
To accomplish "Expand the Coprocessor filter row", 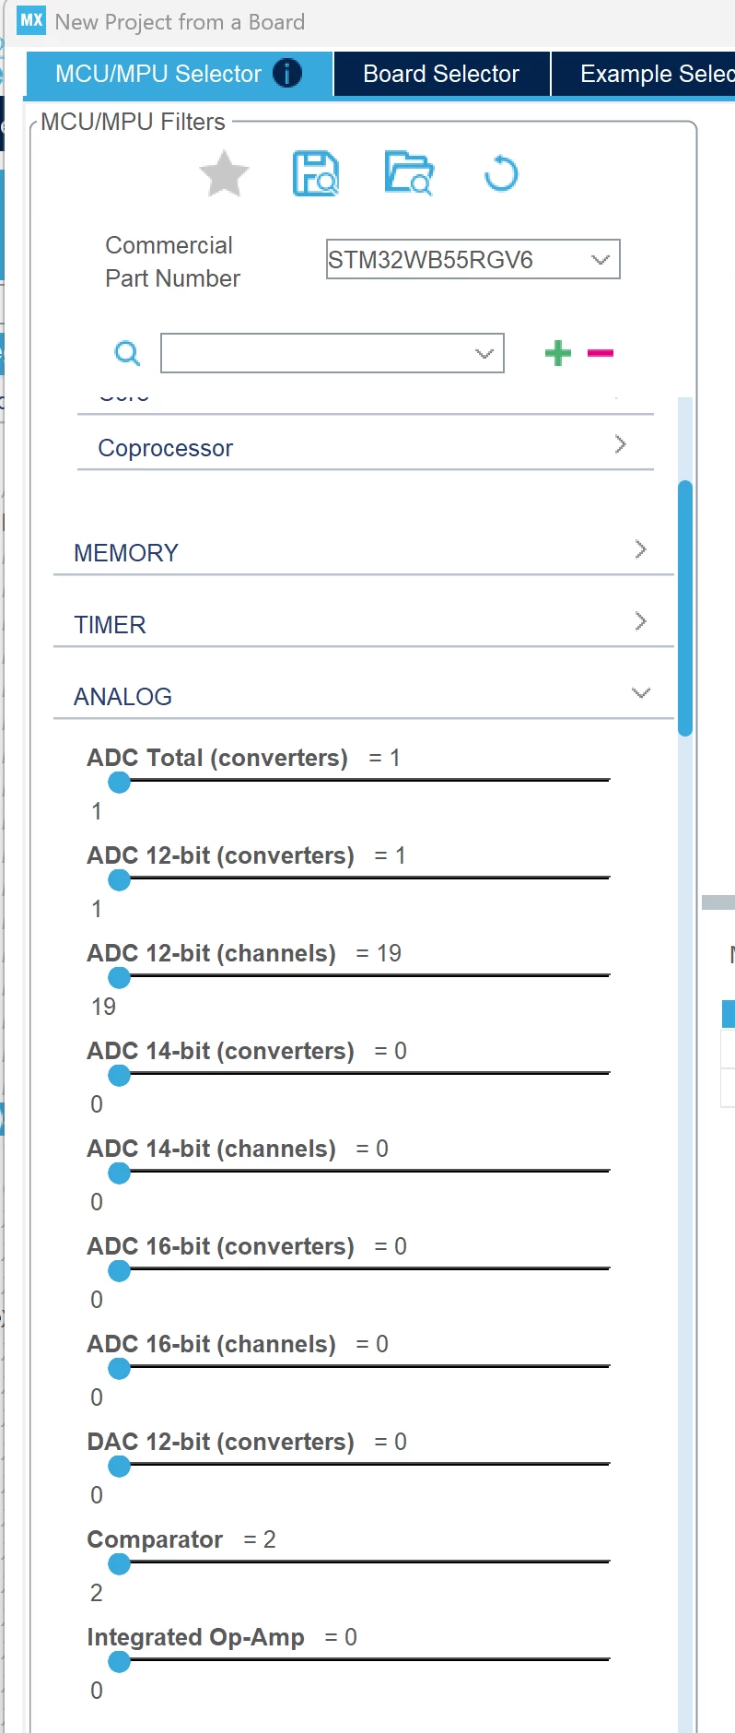I will coord(365,446).
